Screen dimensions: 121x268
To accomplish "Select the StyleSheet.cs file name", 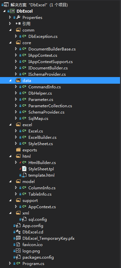I will pos(41,144).
